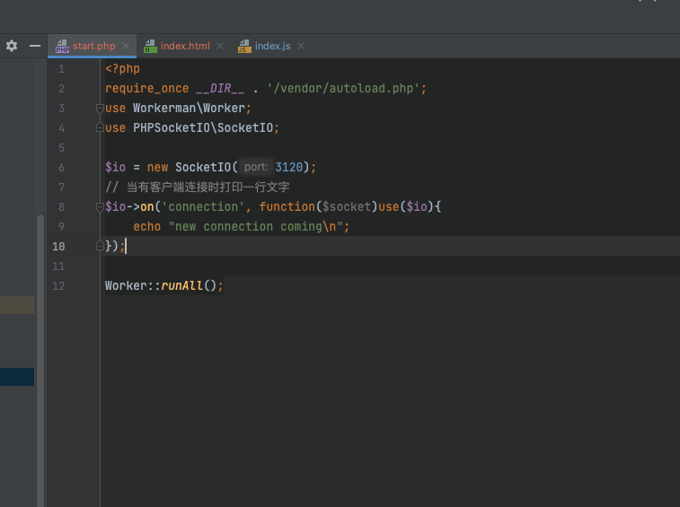Screen dimensions: 680x507
Task: Click the HTML file icon on the index.html tab
Action: tap(150, 46)
